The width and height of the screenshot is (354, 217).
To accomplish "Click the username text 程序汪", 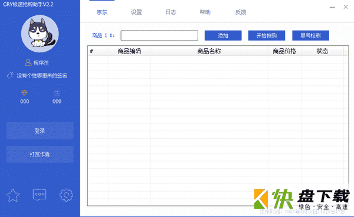I will (x=41, y=63).
